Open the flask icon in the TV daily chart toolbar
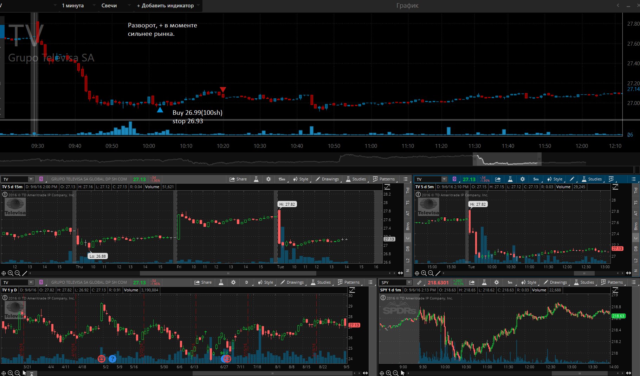The height and width of the screenshot is (376, 640). (x=221, y=282)
